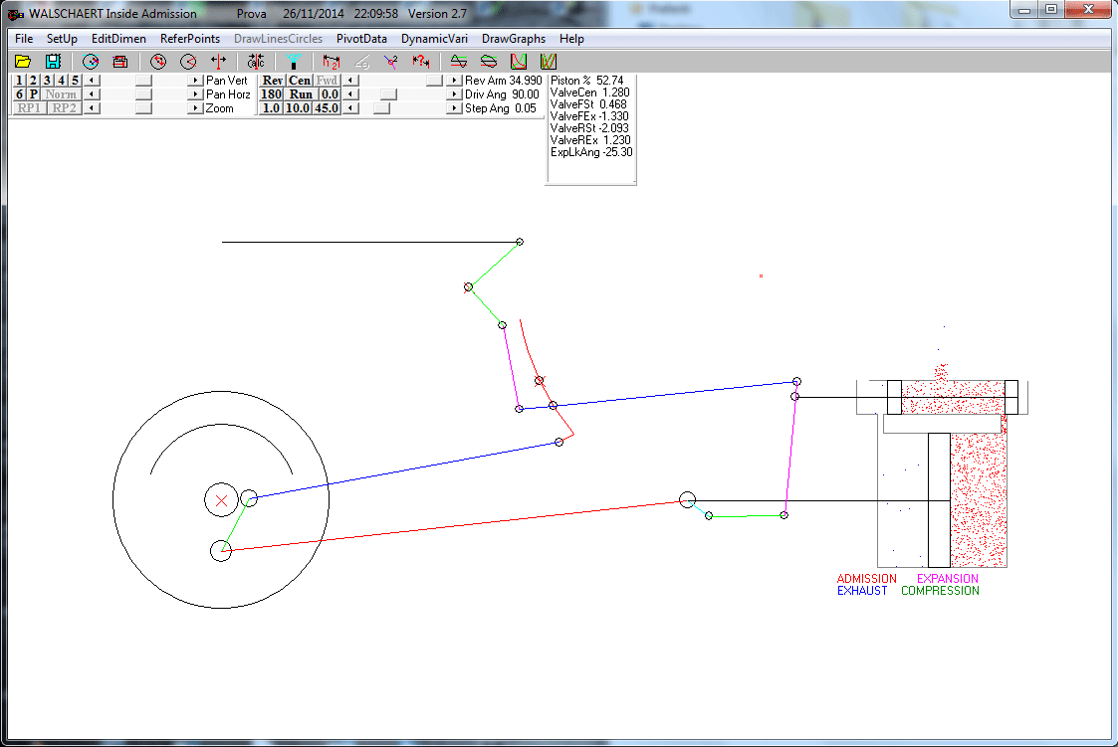1118x747 pixels.
Task: Click the red 1-2 dimension icon
Action: tap(331, 62)
